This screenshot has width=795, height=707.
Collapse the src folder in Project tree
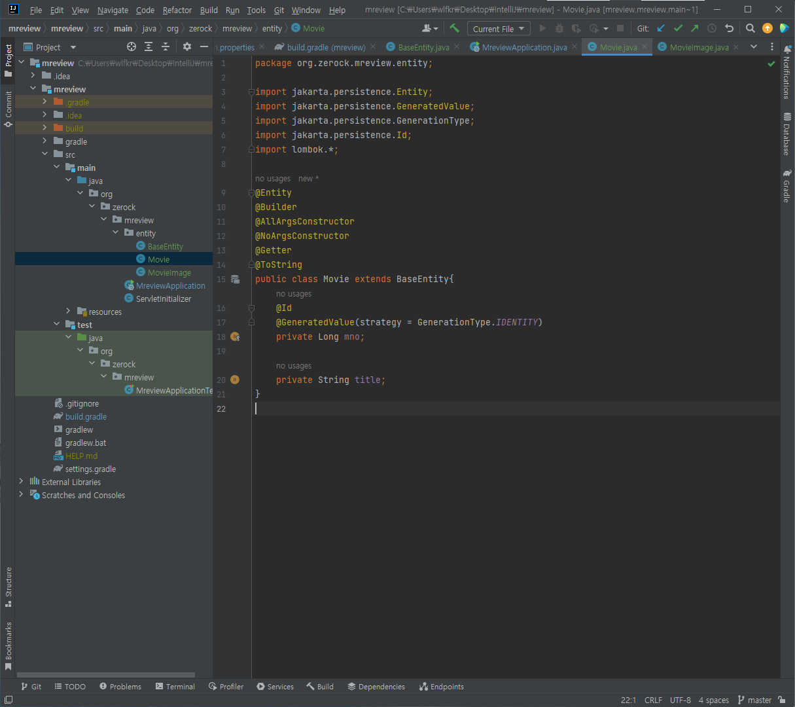[45, 154]
